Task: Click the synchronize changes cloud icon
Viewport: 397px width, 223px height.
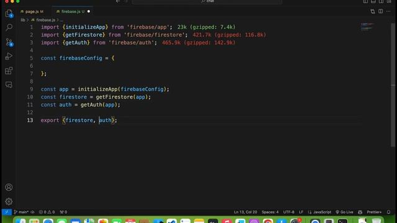Action: pyautogui.click(x=33, y=212)
